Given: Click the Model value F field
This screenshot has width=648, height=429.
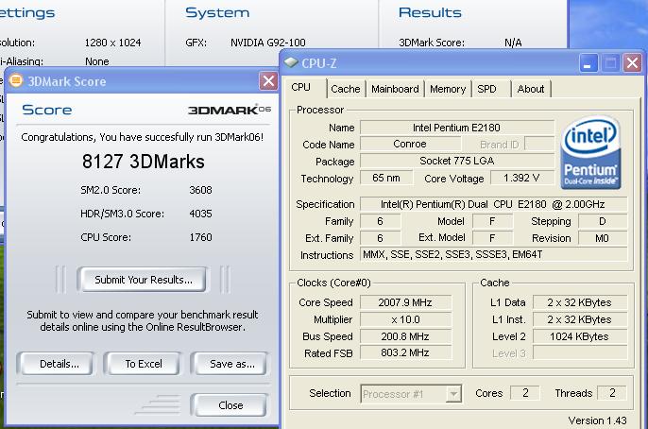Looking at the screenshot, I should [492, 221].
